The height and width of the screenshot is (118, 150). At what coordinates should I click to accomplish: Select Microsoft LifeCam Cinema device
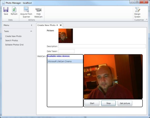[x=65, y=61]
